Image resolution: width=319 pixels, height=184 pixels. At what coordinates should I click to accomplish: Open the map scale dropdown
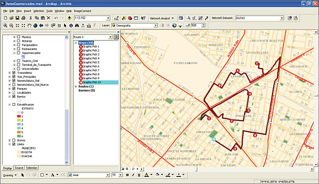tap(108, 18)
